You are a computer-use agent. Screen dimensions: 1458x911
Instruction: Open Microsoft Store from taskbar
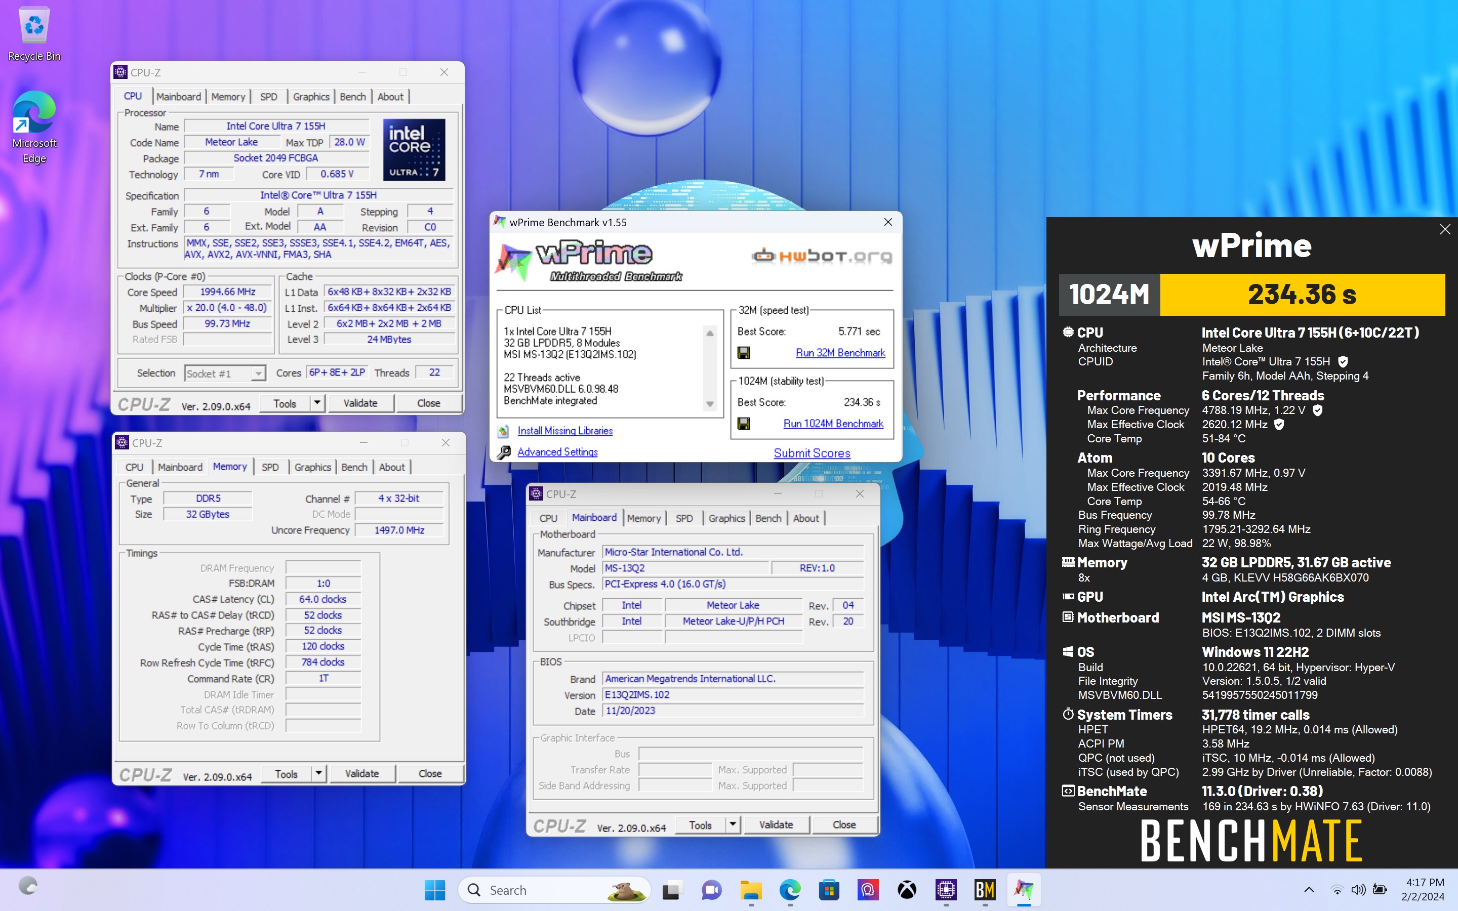point(829,890)
